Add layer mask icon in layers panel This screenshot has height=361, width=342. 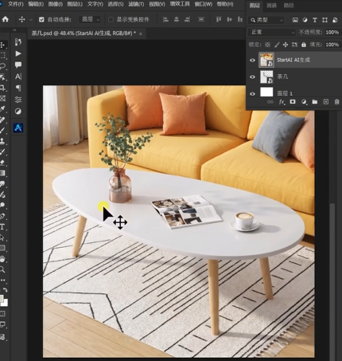[293, 102]
